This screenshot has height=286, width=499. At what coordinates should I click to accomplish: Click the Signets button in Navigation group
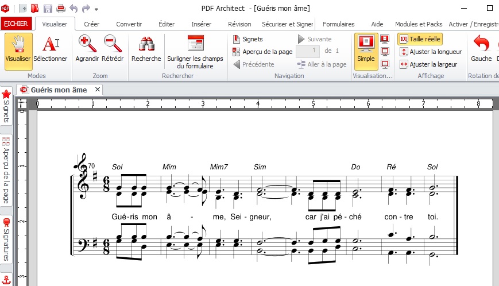click(247, 39)
